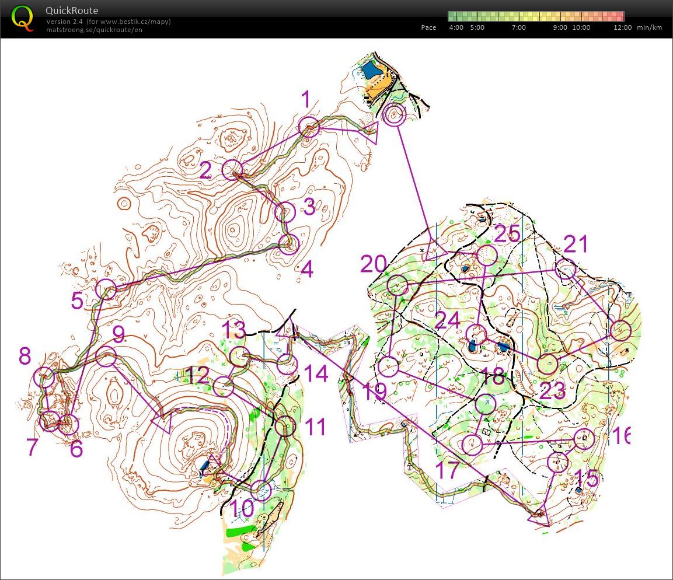Click control number 7 label
Screen dimensions: 673x580
click(33, 447)
